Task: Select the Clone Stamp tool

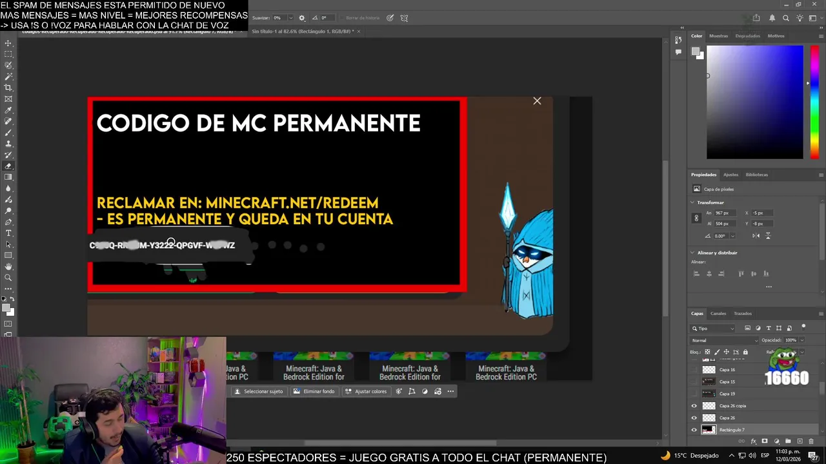Action: (8, 144)
